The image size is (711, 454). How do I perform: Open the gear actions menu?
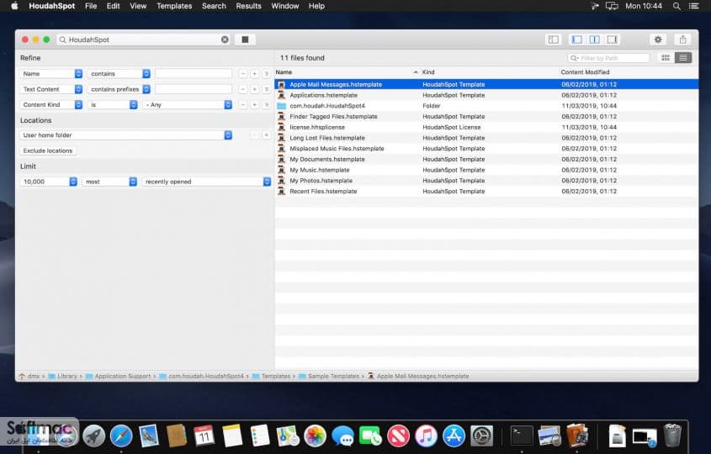point(658,40)
